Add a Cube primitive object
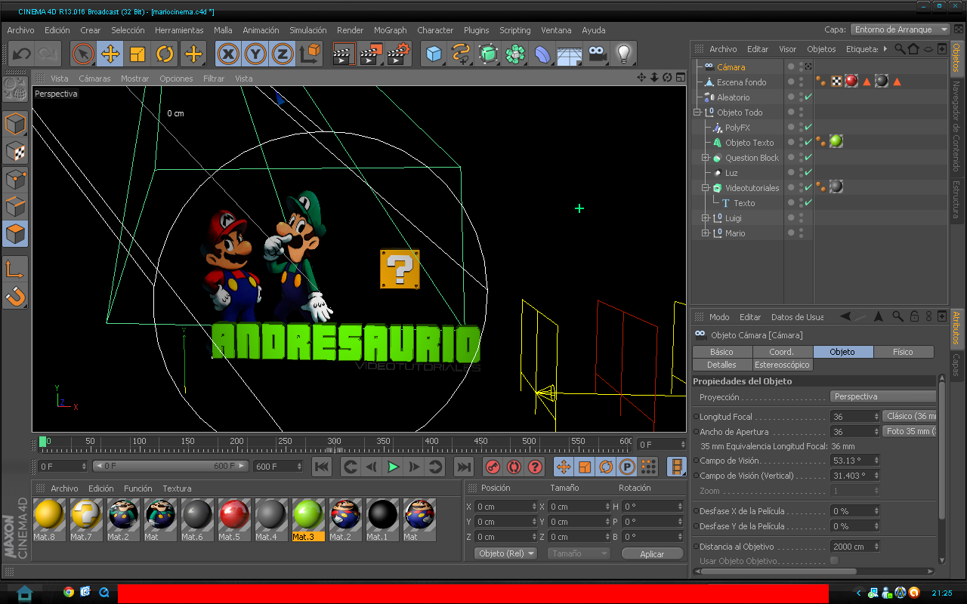 434,54
